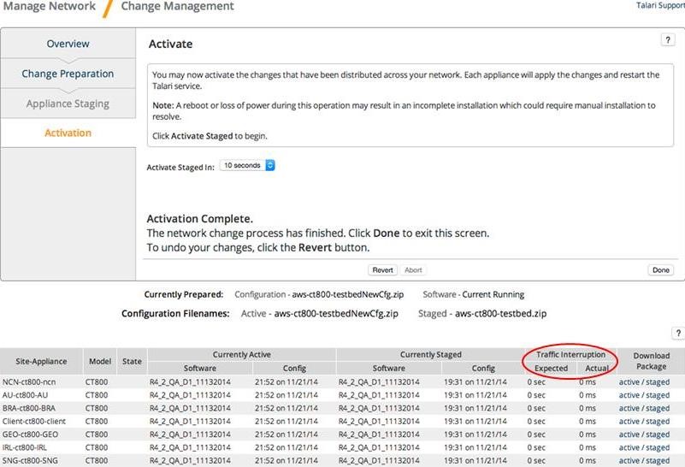Click the active config filename aws-ct800-testbedNewCfg.zip
Image resolution: width=685 pixels, height=467 pixels.
tap(336, 314)
